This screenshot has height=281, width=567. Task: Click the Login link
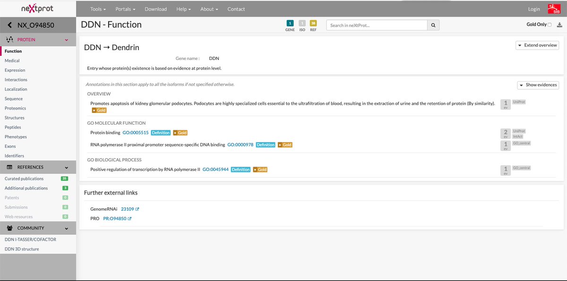pos(534,9)
